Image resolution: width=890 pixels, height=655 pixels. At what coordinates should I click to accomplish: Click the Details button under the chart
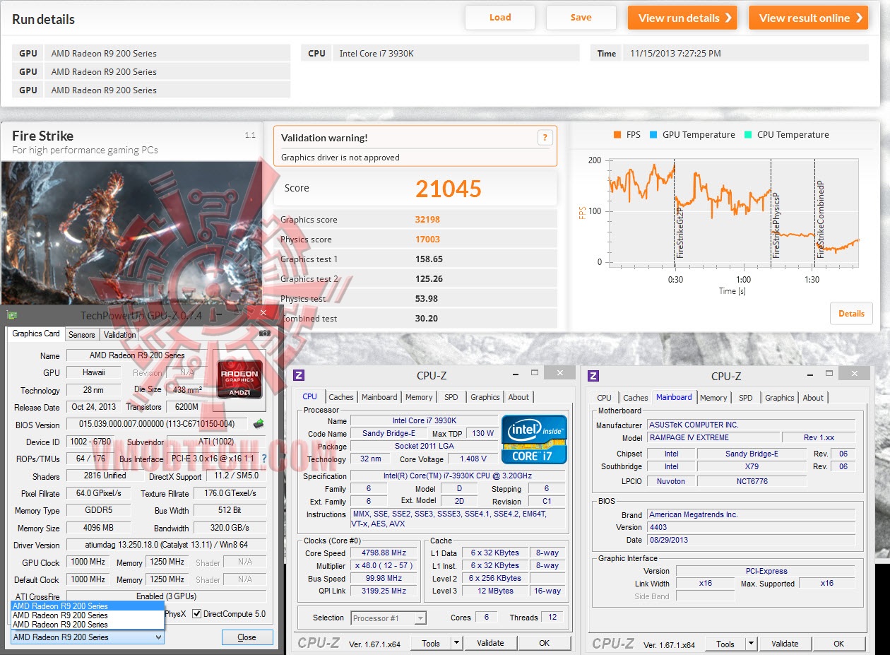pos(851,314)
